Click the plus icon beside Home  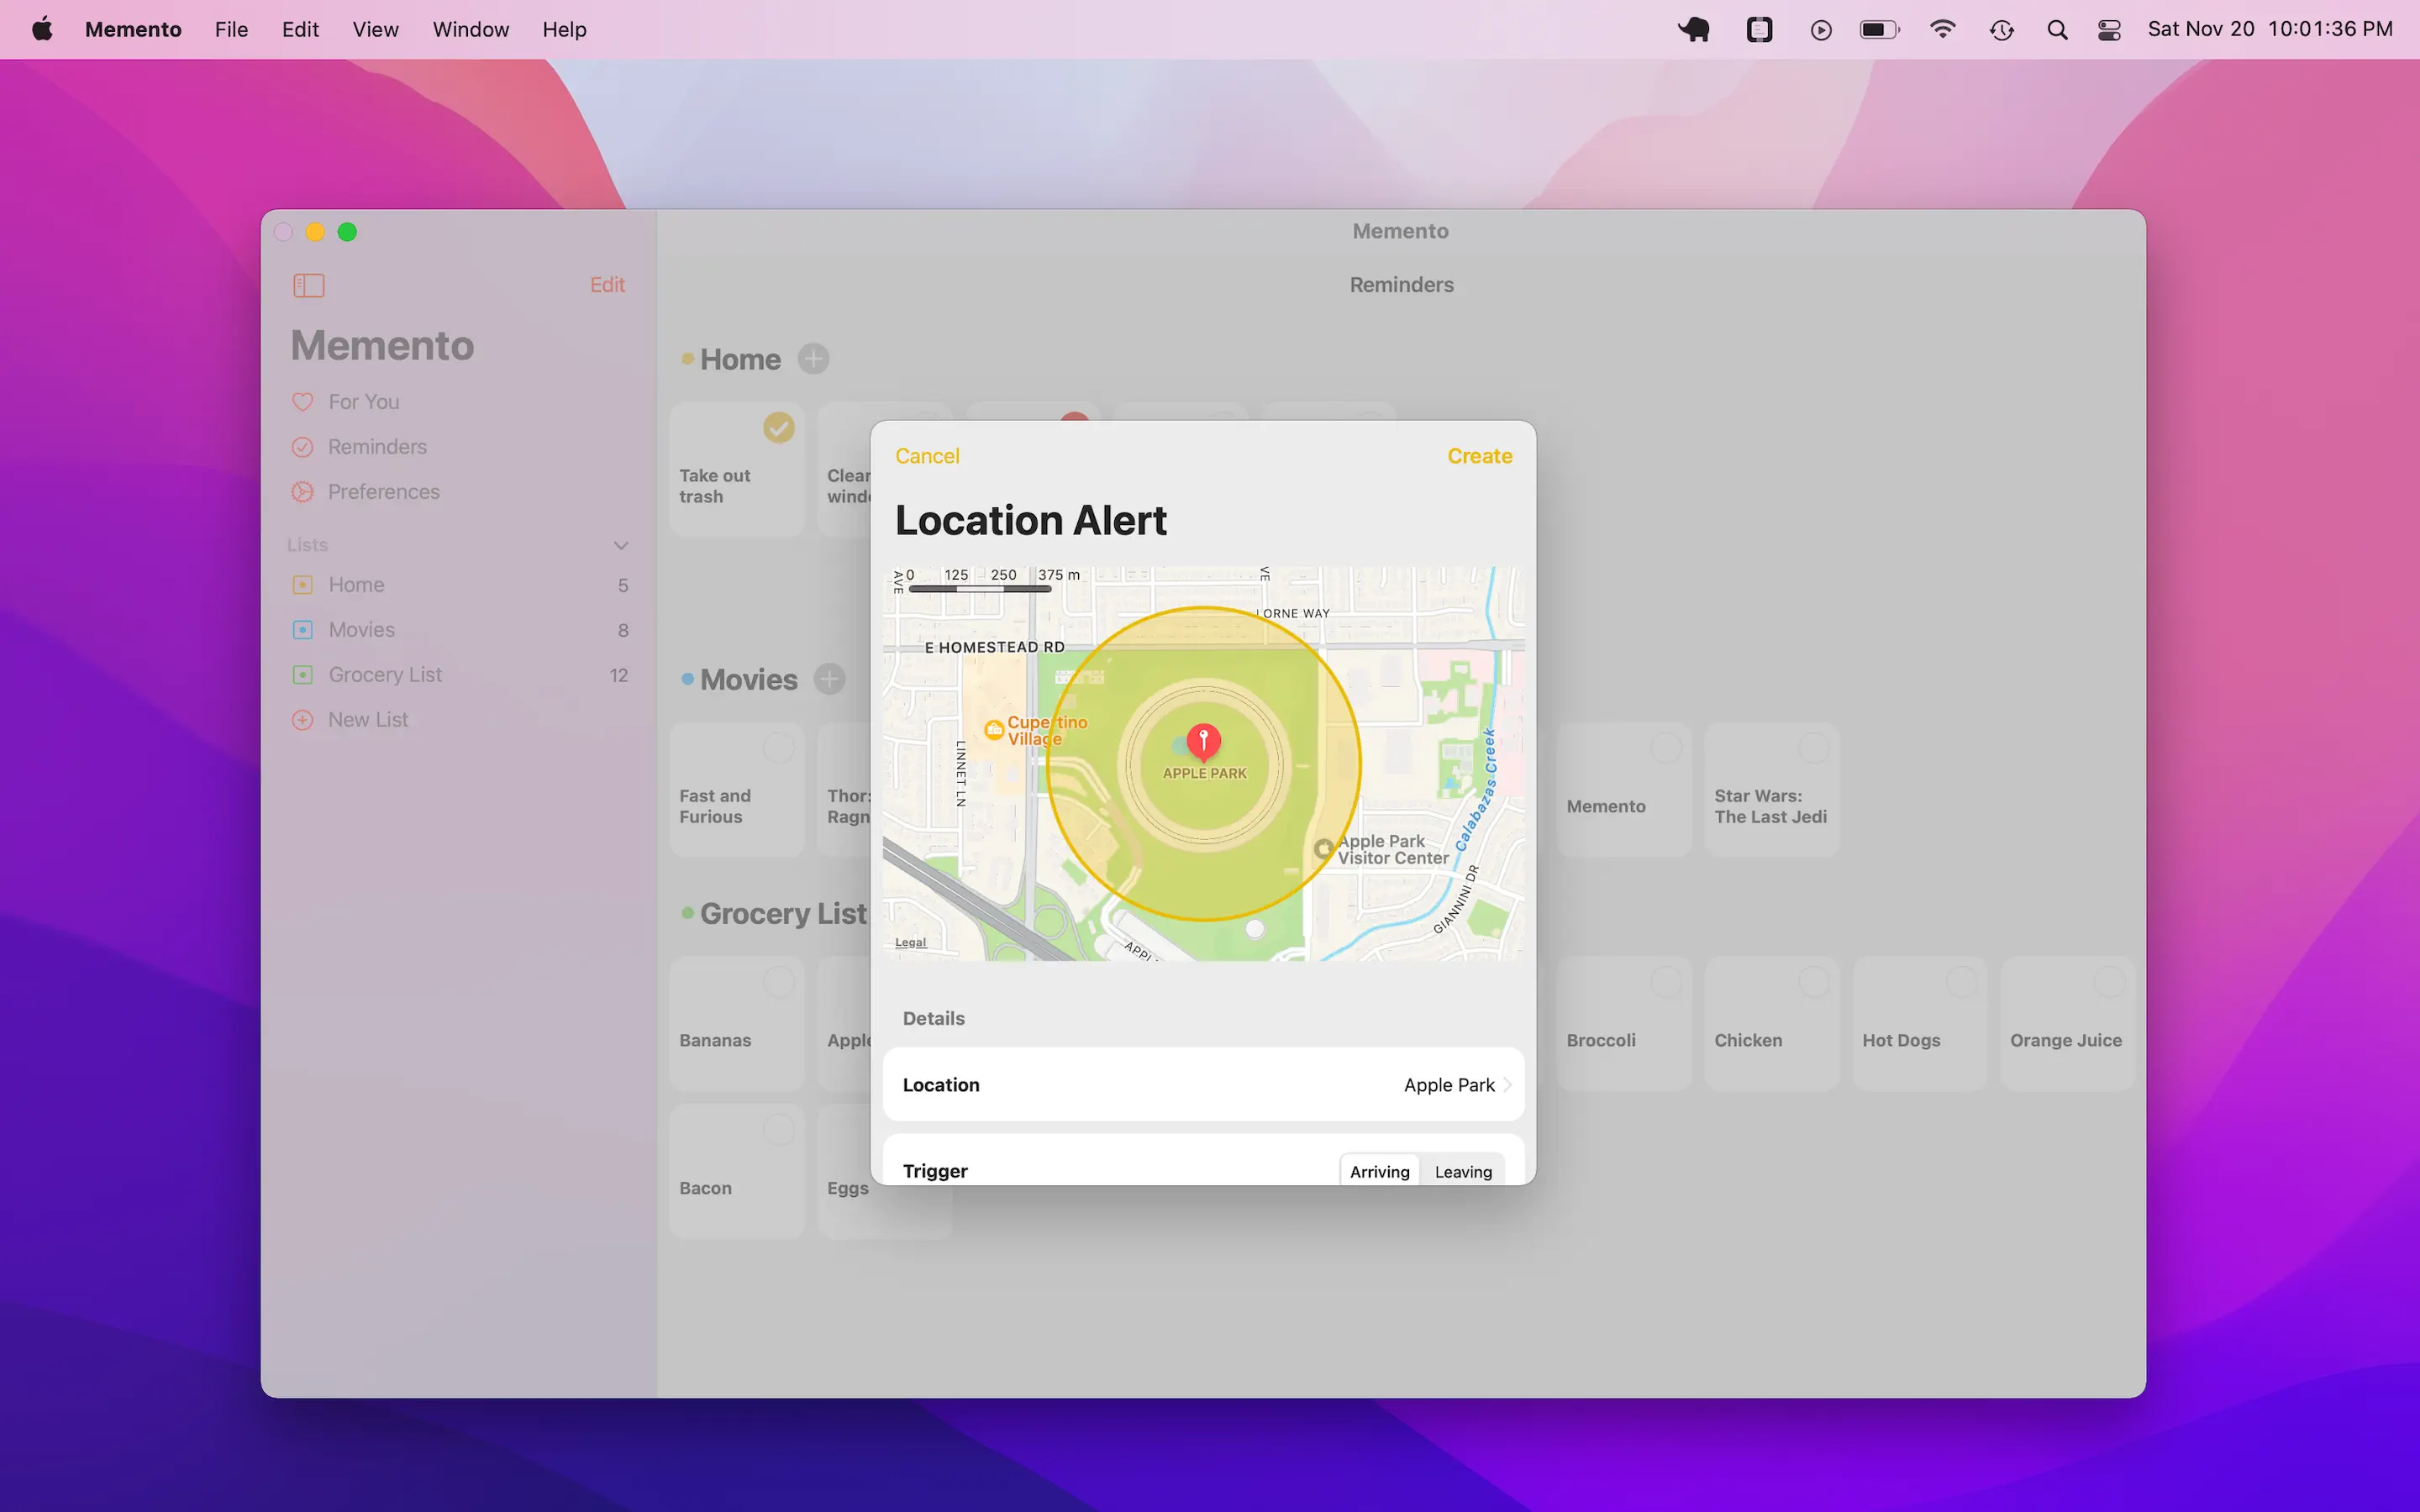813,359
